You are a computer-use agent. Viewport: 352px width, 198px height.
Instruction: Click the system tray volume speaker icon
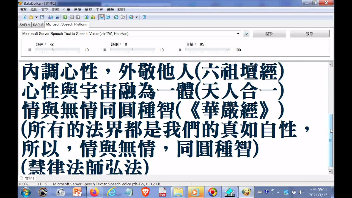tap(301, 192)
